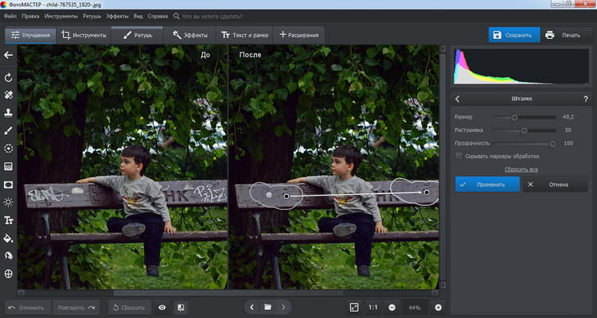Click the Применить button
Image resolution: width=597 pixels, height=318 pixels.
click(x=486, y=184)
